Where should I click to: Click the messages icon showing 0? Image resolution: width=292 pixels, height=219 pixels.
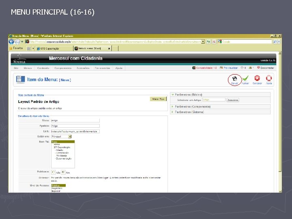[x=243, y=68]
